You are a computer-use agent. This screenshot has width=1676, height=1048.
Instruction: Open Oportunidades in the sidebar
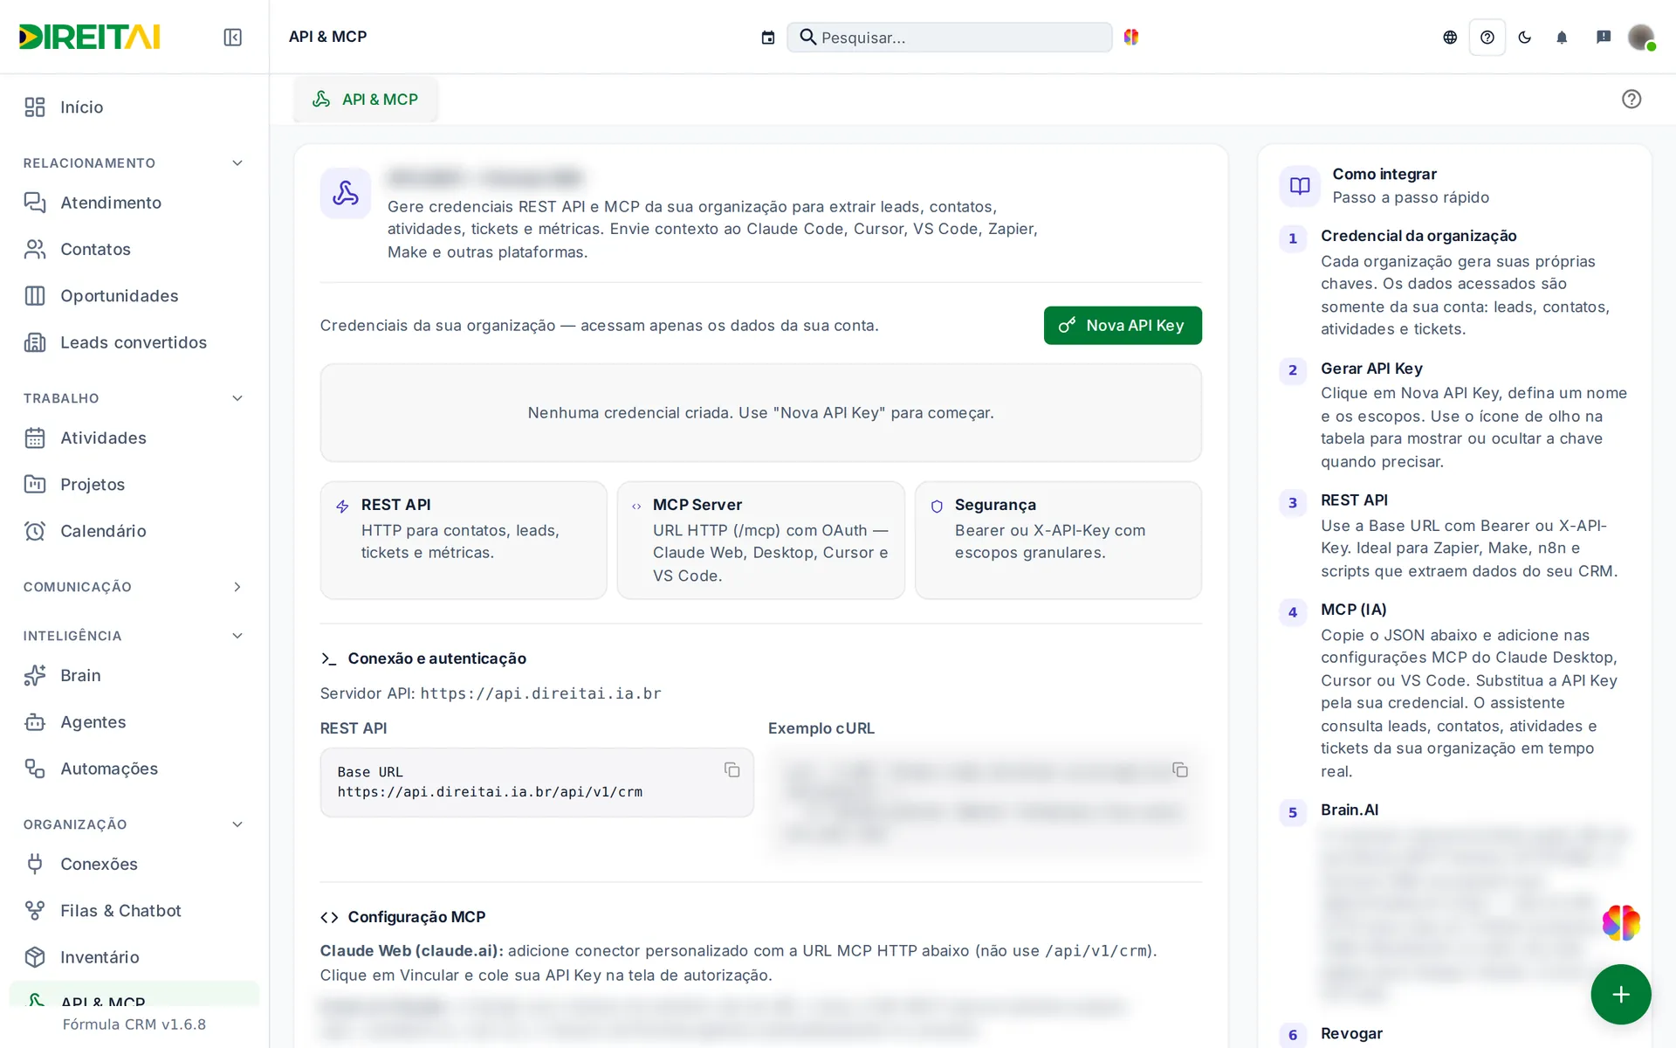click(x=134, y=296)
